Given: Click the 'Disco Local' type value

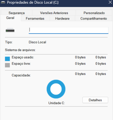Looking at the screenshot, I should point(37,42).
